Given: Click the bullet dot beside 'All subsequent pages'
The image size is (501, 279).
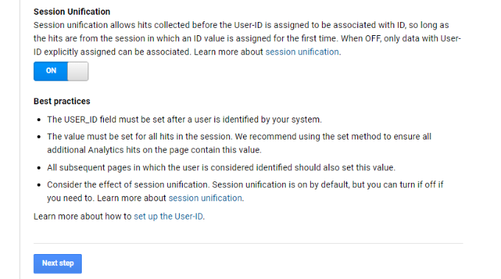Looking at the screenshot, I should pyautogui.click(x=39, y=168).
